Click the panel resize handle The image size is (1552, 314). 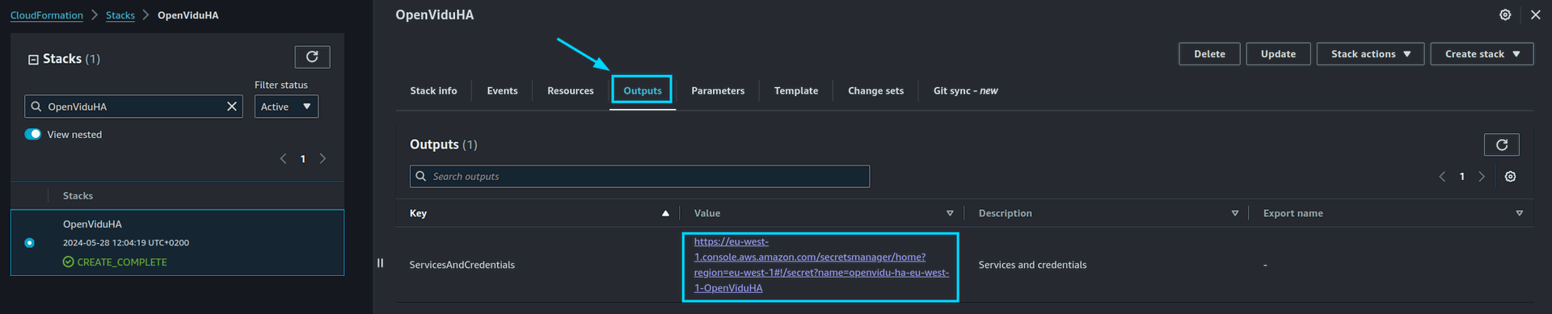(x=380, y=263)
